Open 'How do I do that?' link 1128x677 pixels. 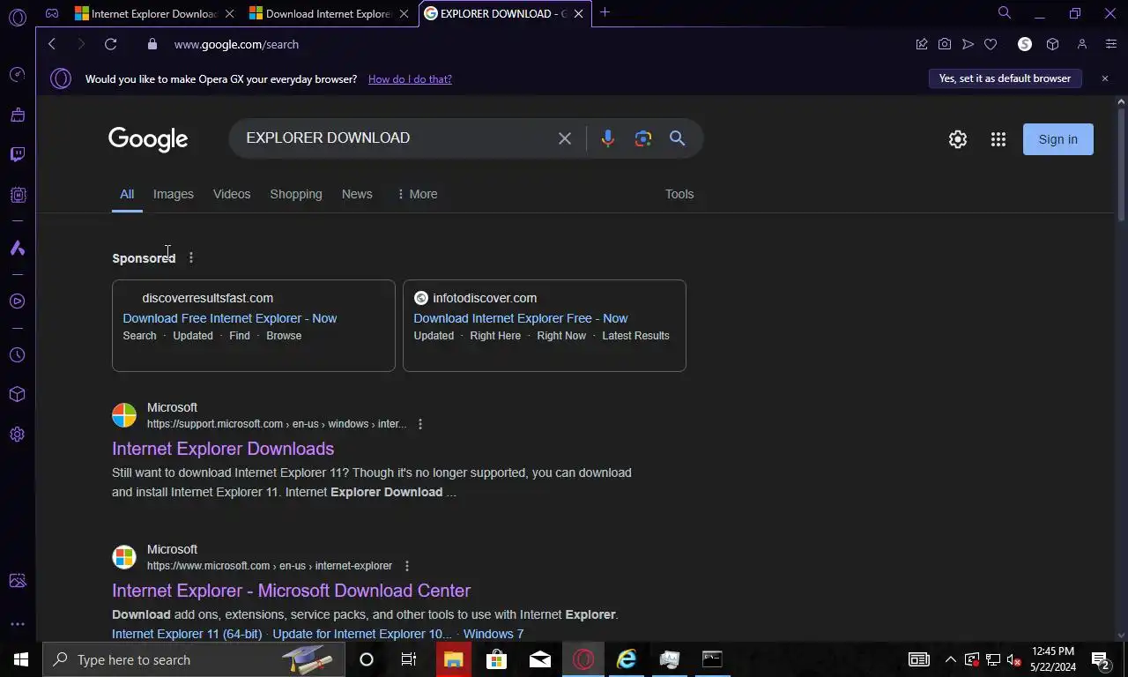[410, 78]
